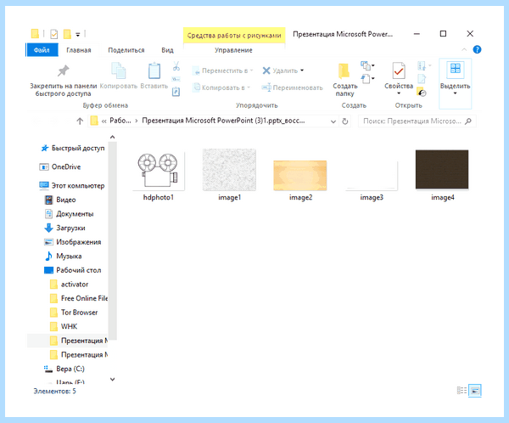Open Документы in sidebar
509x423 pixels.
click(x=69, y=213)
